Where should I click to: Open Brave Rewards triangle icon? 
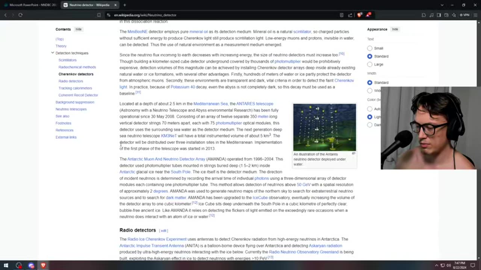pos(369,15)
